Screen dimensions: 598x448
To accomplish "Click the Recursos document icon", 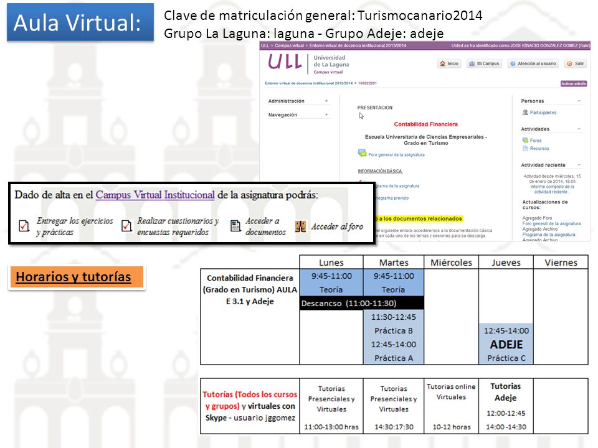I will point(525,149).
